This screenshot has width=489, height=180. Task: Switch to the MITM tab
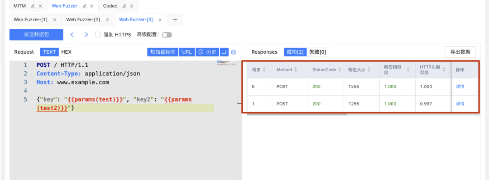point(19,6)
